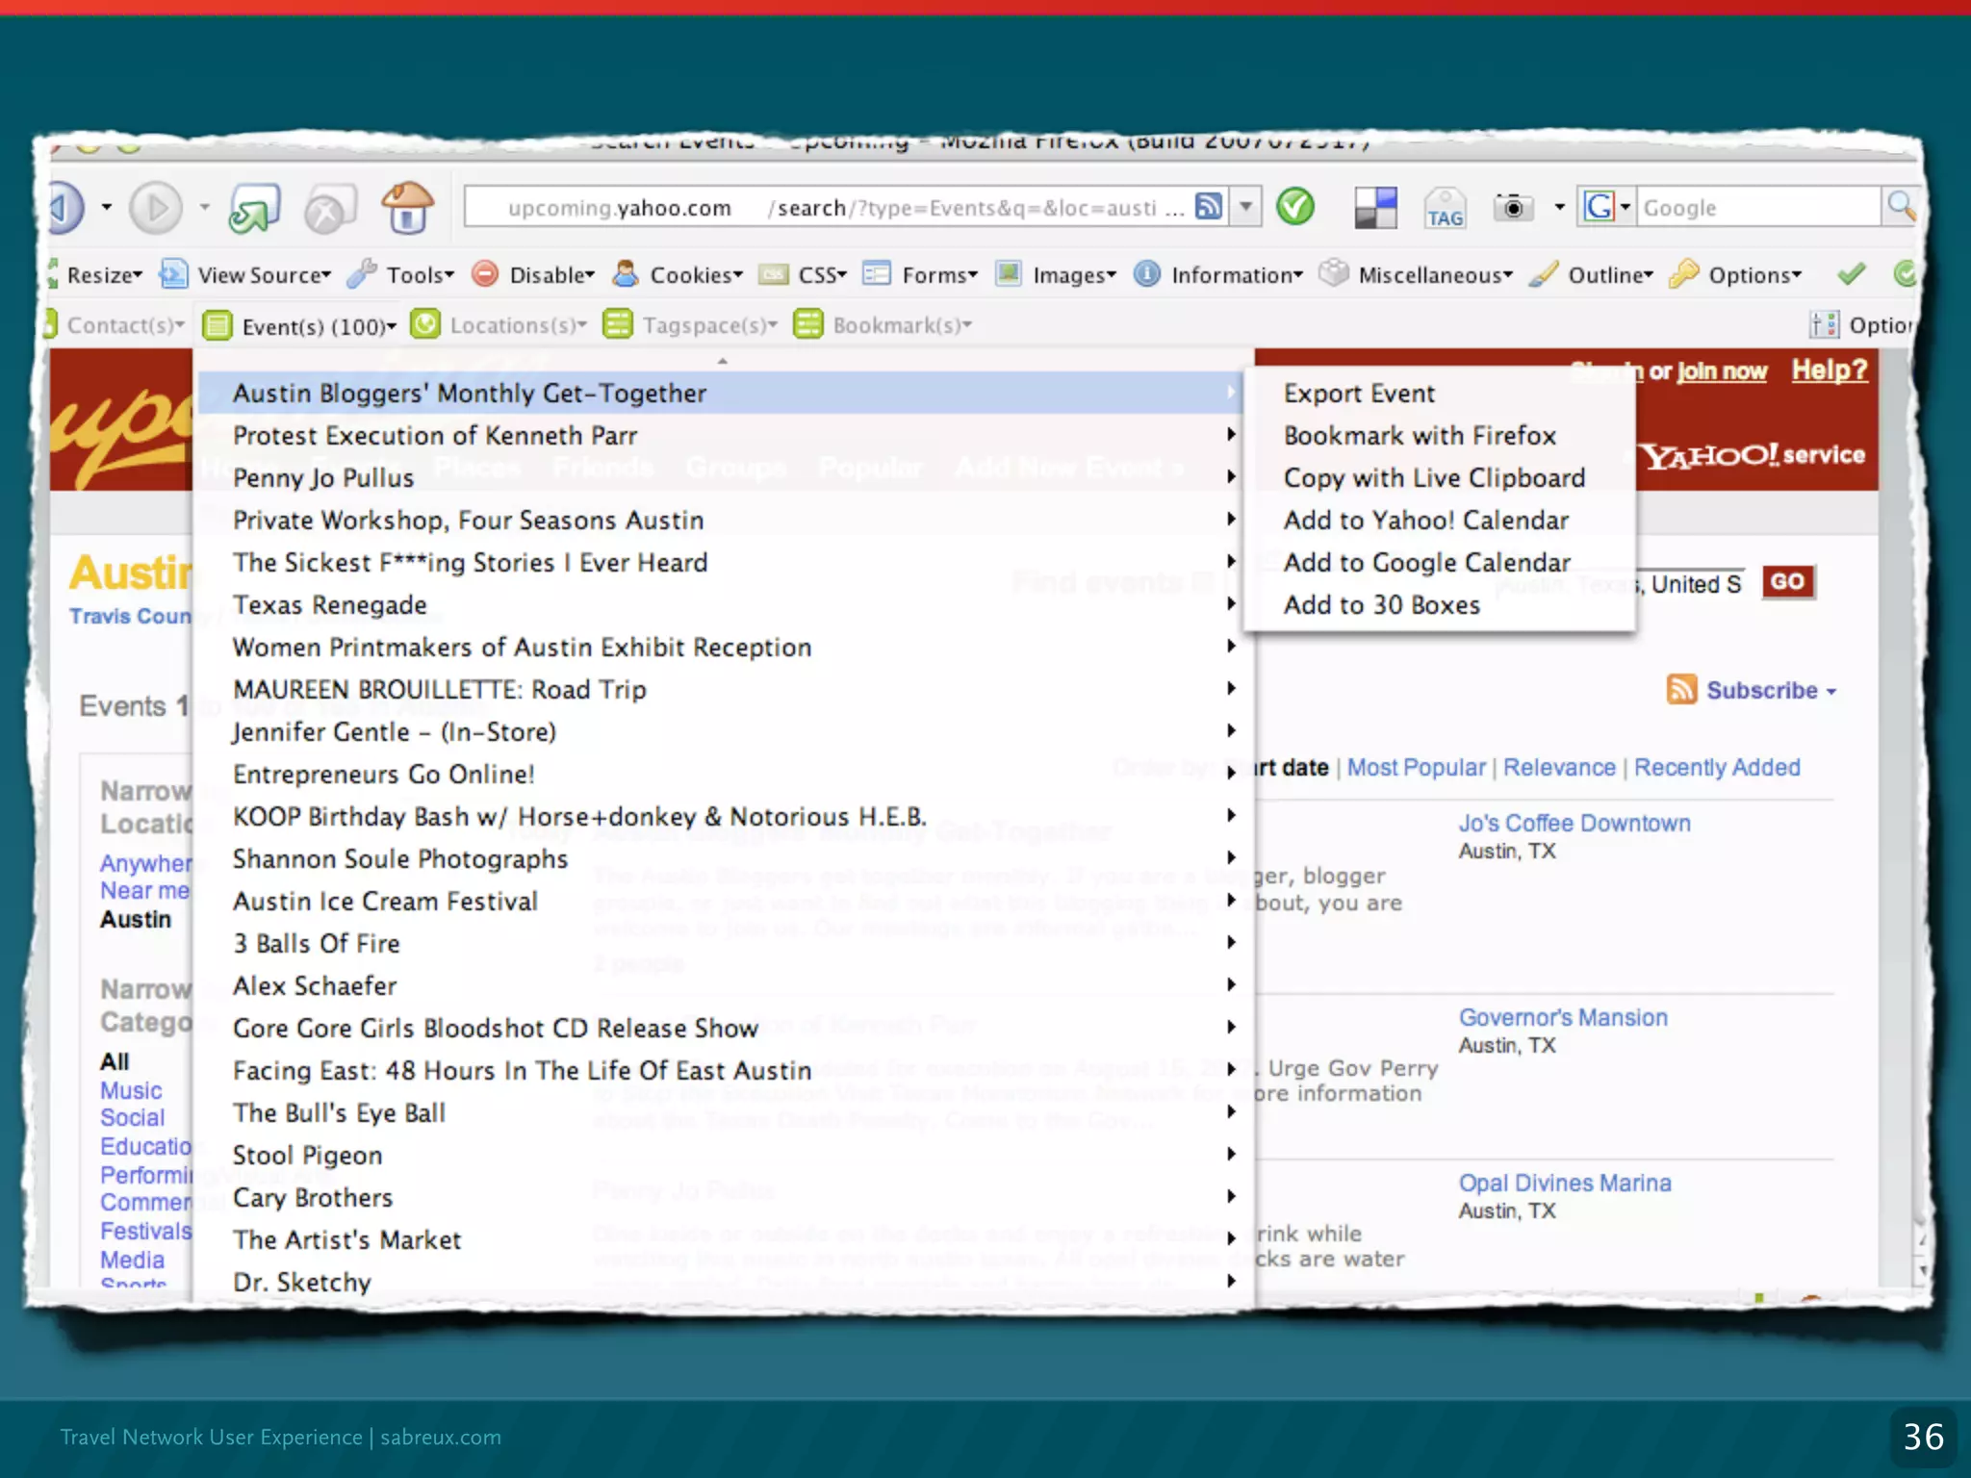Click the green validation checkmark on developer toolbar
Viewport: 1971px width, 1478px height.
(x=1851, y=274)
